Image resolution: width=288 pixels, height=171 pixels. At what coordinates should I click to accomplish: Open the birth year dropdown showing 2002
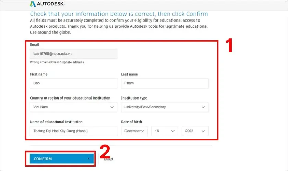click(x=195, y=131)
